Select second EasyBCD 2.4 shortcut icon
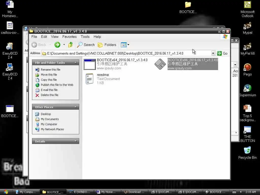 (10, 67)
